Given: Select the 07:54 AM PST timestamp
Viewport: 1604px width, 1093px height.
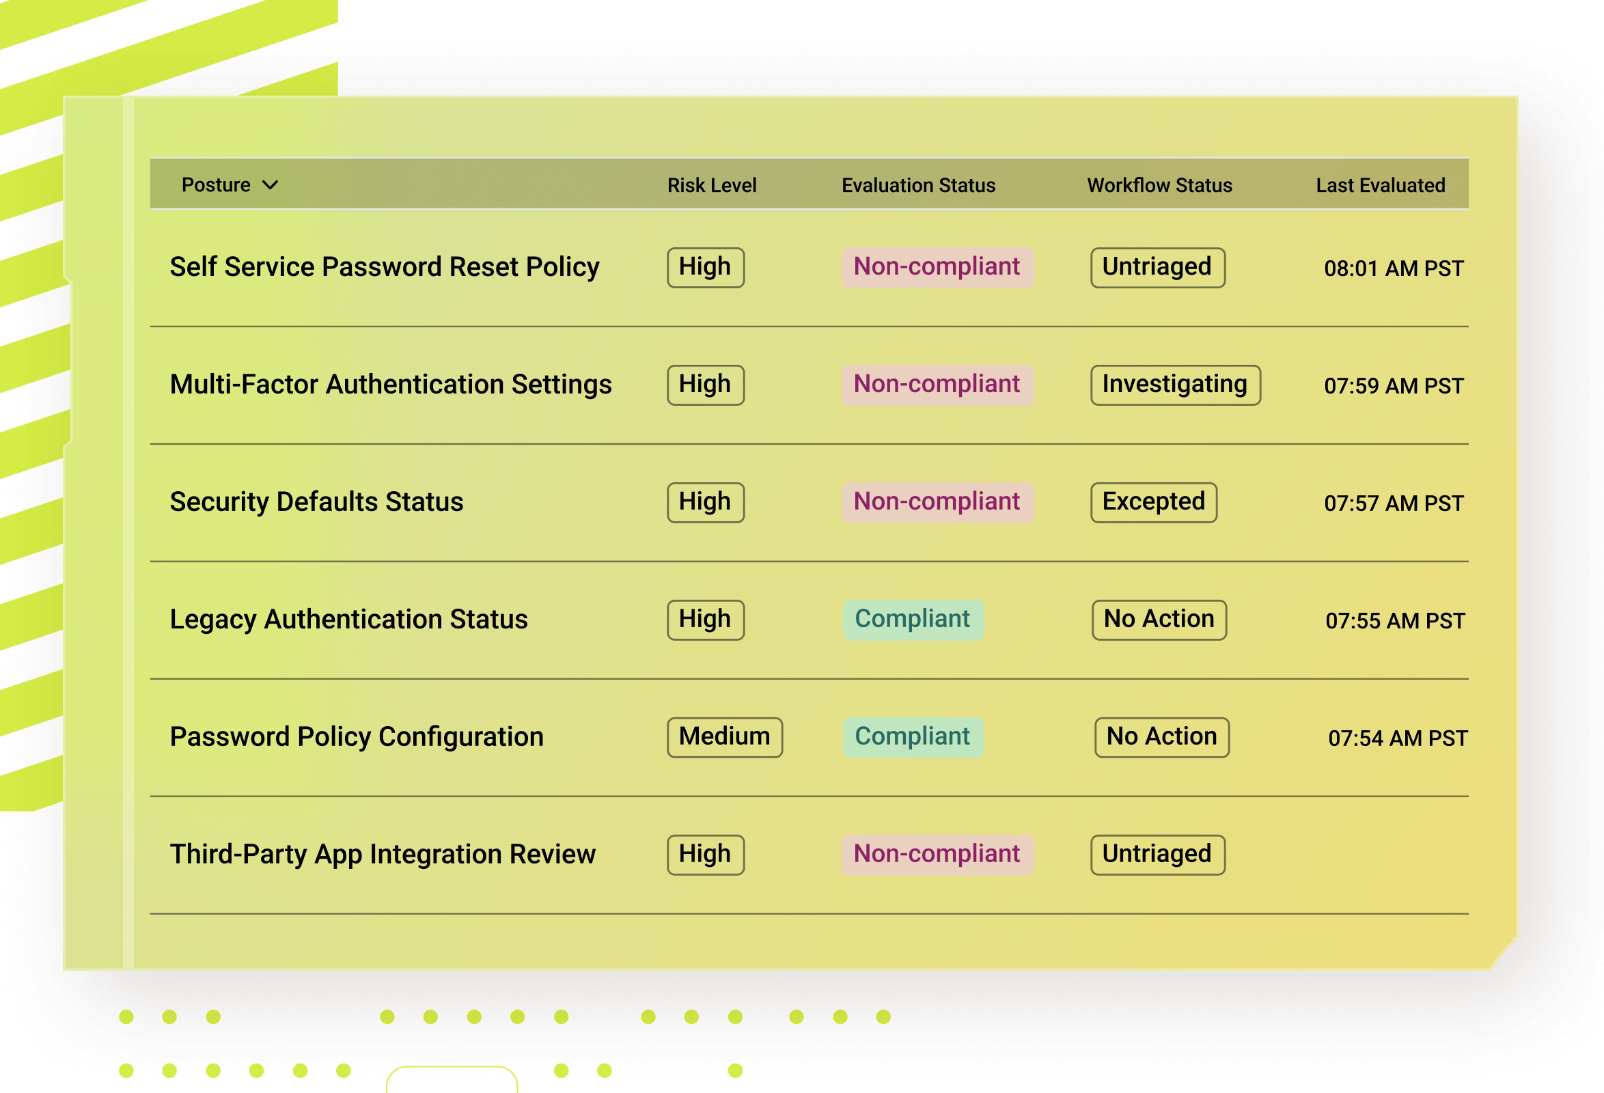Looking at the screenshot, I should click(x=1398, y=738).
